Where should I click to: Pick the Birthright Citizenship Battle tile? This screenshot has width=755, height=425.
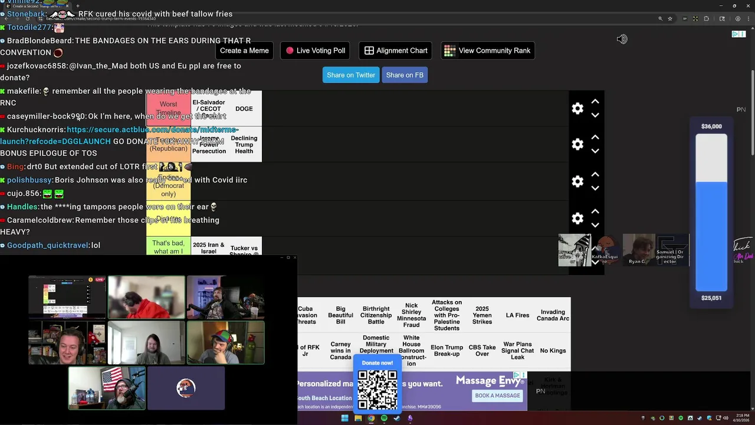(x=376, y=315)
